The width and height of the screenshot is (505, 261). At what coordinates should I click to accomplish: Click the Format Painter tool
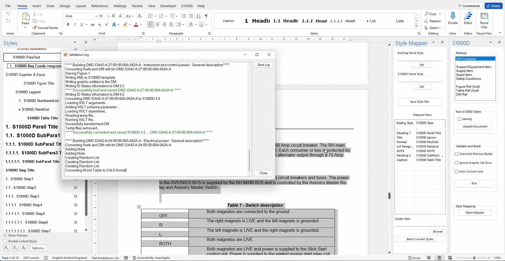click(45, 28)
